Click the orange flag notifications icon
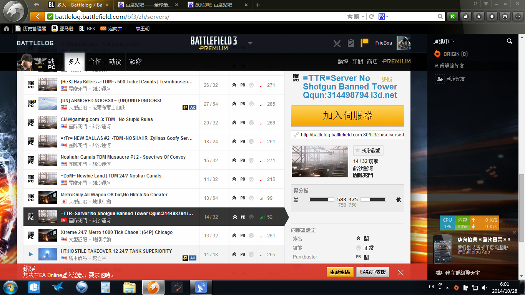525x295 pixels. point(364,43)
